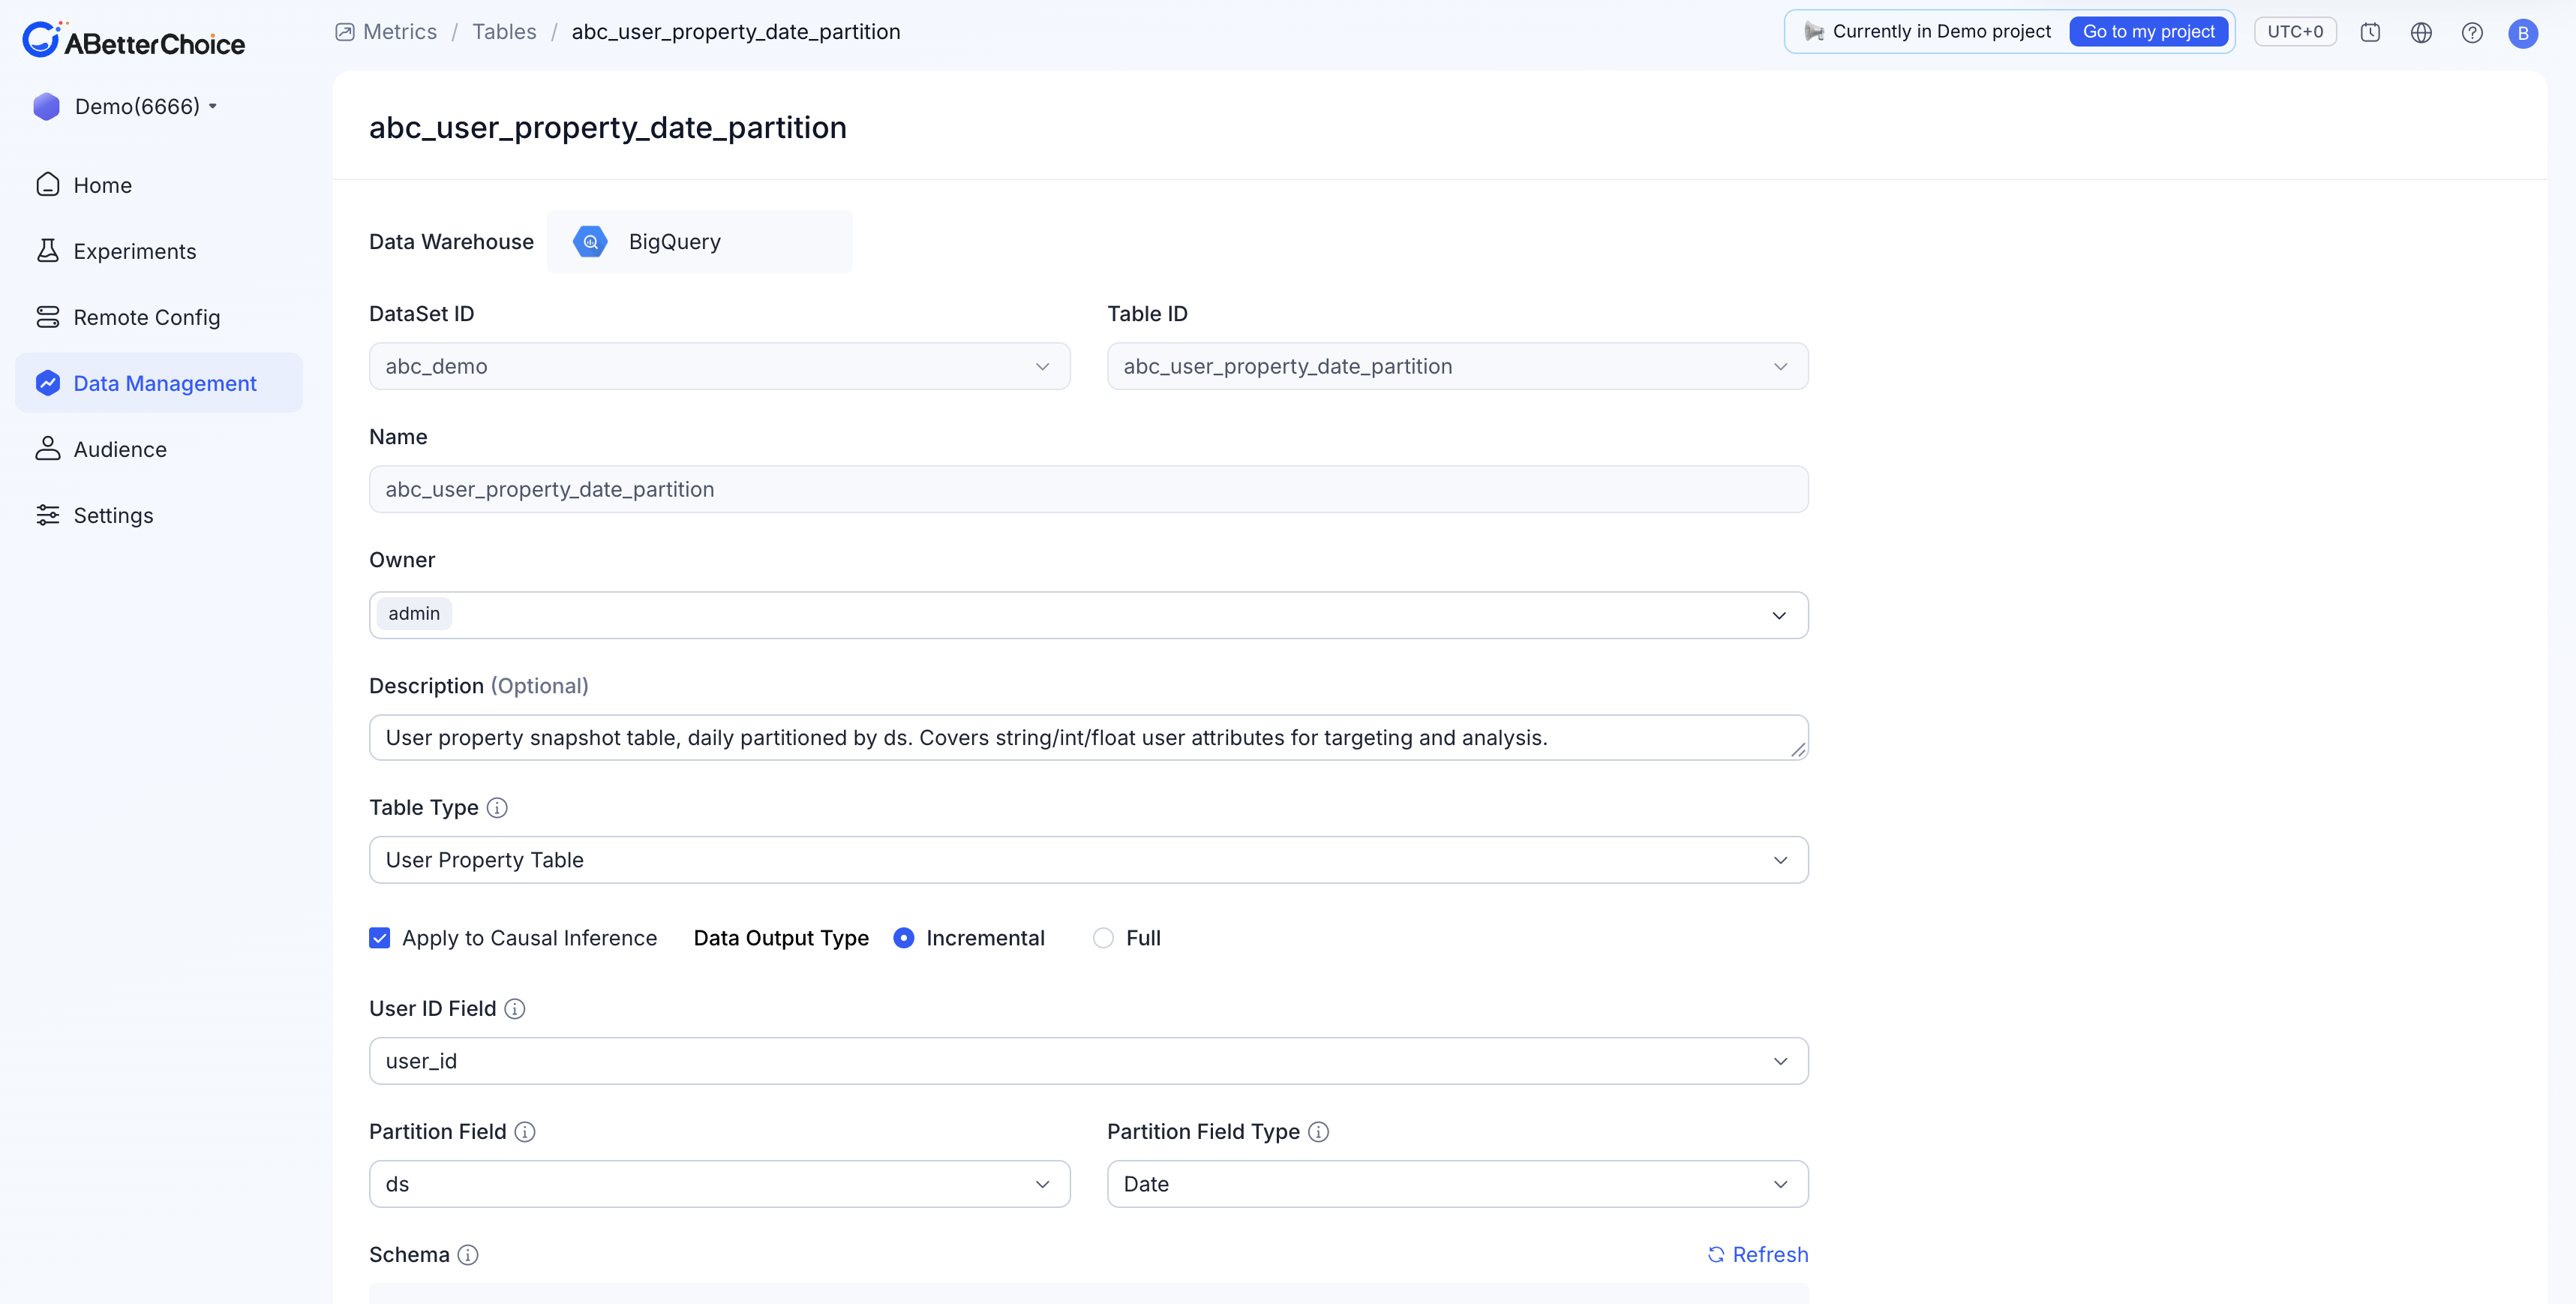This screenshot has height=1304, width=2576.
Task: Go to Home in sidebar
Action: [x=158, y=185]
